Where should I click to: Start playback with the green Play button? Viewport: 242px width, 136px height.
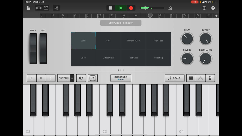click(121, 8)
